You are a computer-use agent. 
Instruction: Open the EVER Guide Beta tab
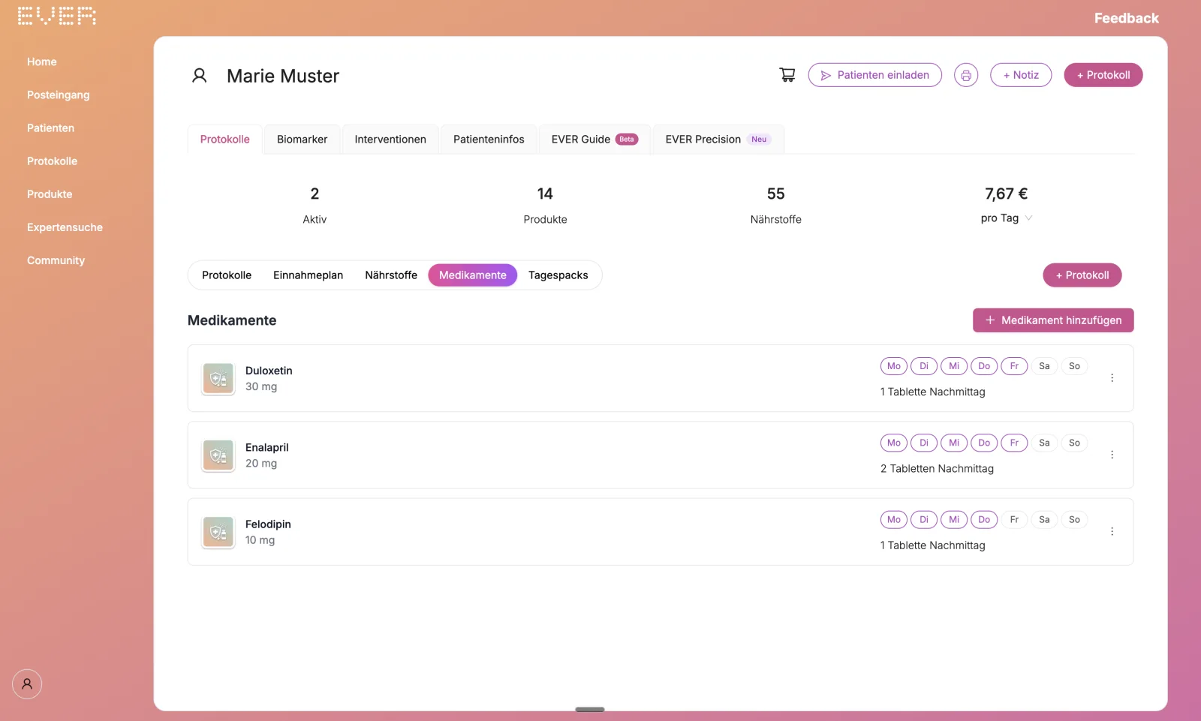tap(594, 140)
